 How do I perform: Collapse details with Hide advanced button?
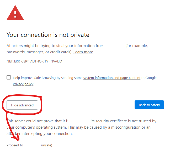[22, 105]
